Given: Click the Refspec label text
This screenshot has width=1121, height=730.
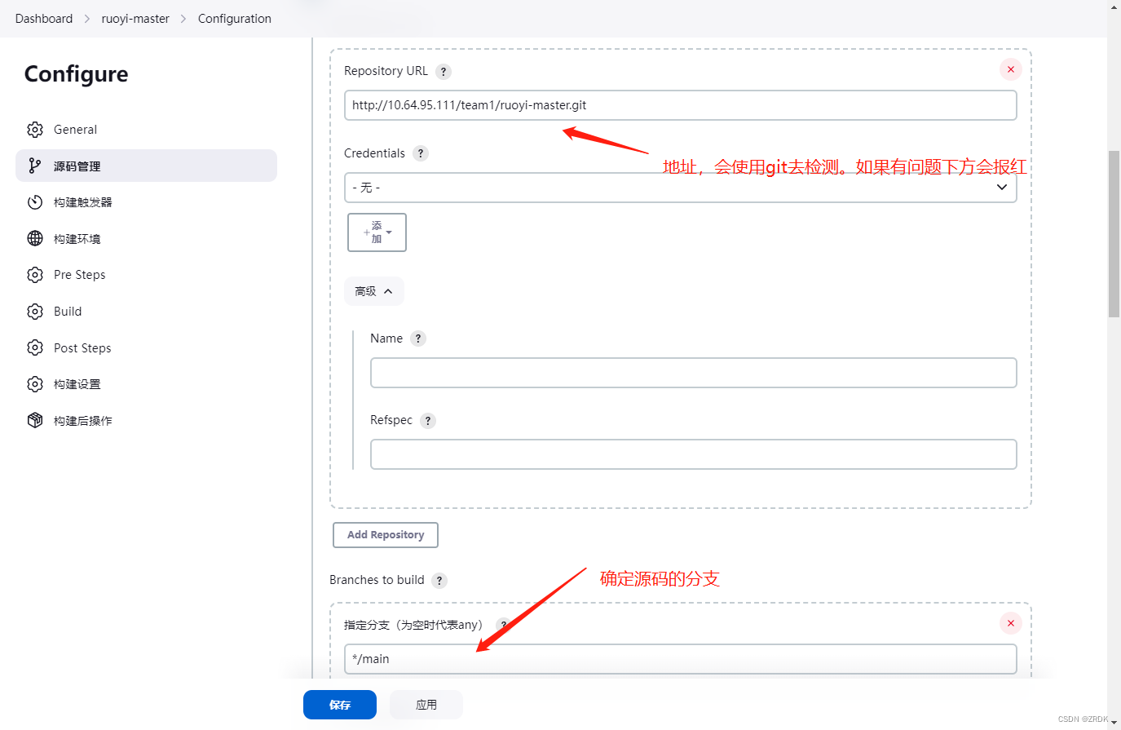Looking at the screenshot, I should [391, 420].
